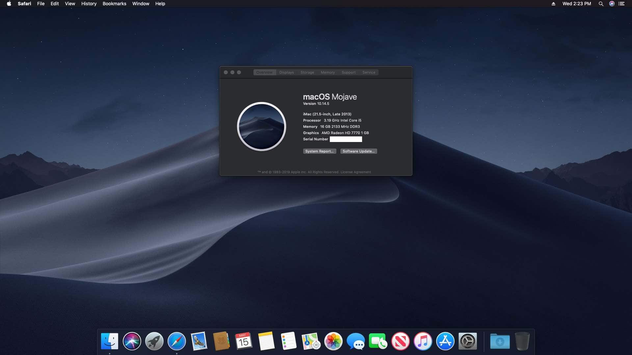632x355 pixels.
Task: Open the Edit menu
Action: click(55, 4)
